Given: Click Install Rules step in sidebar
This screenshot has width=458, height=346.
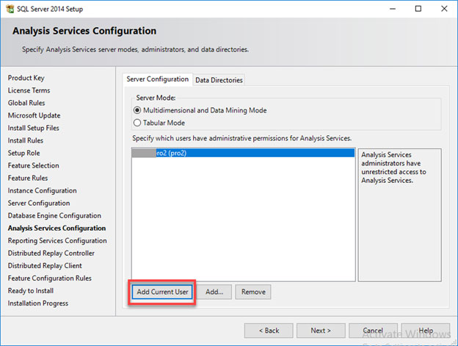Looking at the screenshot, I should click(x=26, y=140).
